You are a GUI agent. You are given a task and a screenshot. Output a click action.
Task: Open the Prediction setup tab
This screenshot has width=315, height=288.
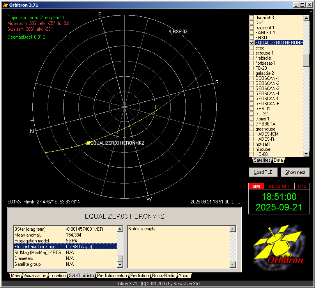[x=112, y=276]
